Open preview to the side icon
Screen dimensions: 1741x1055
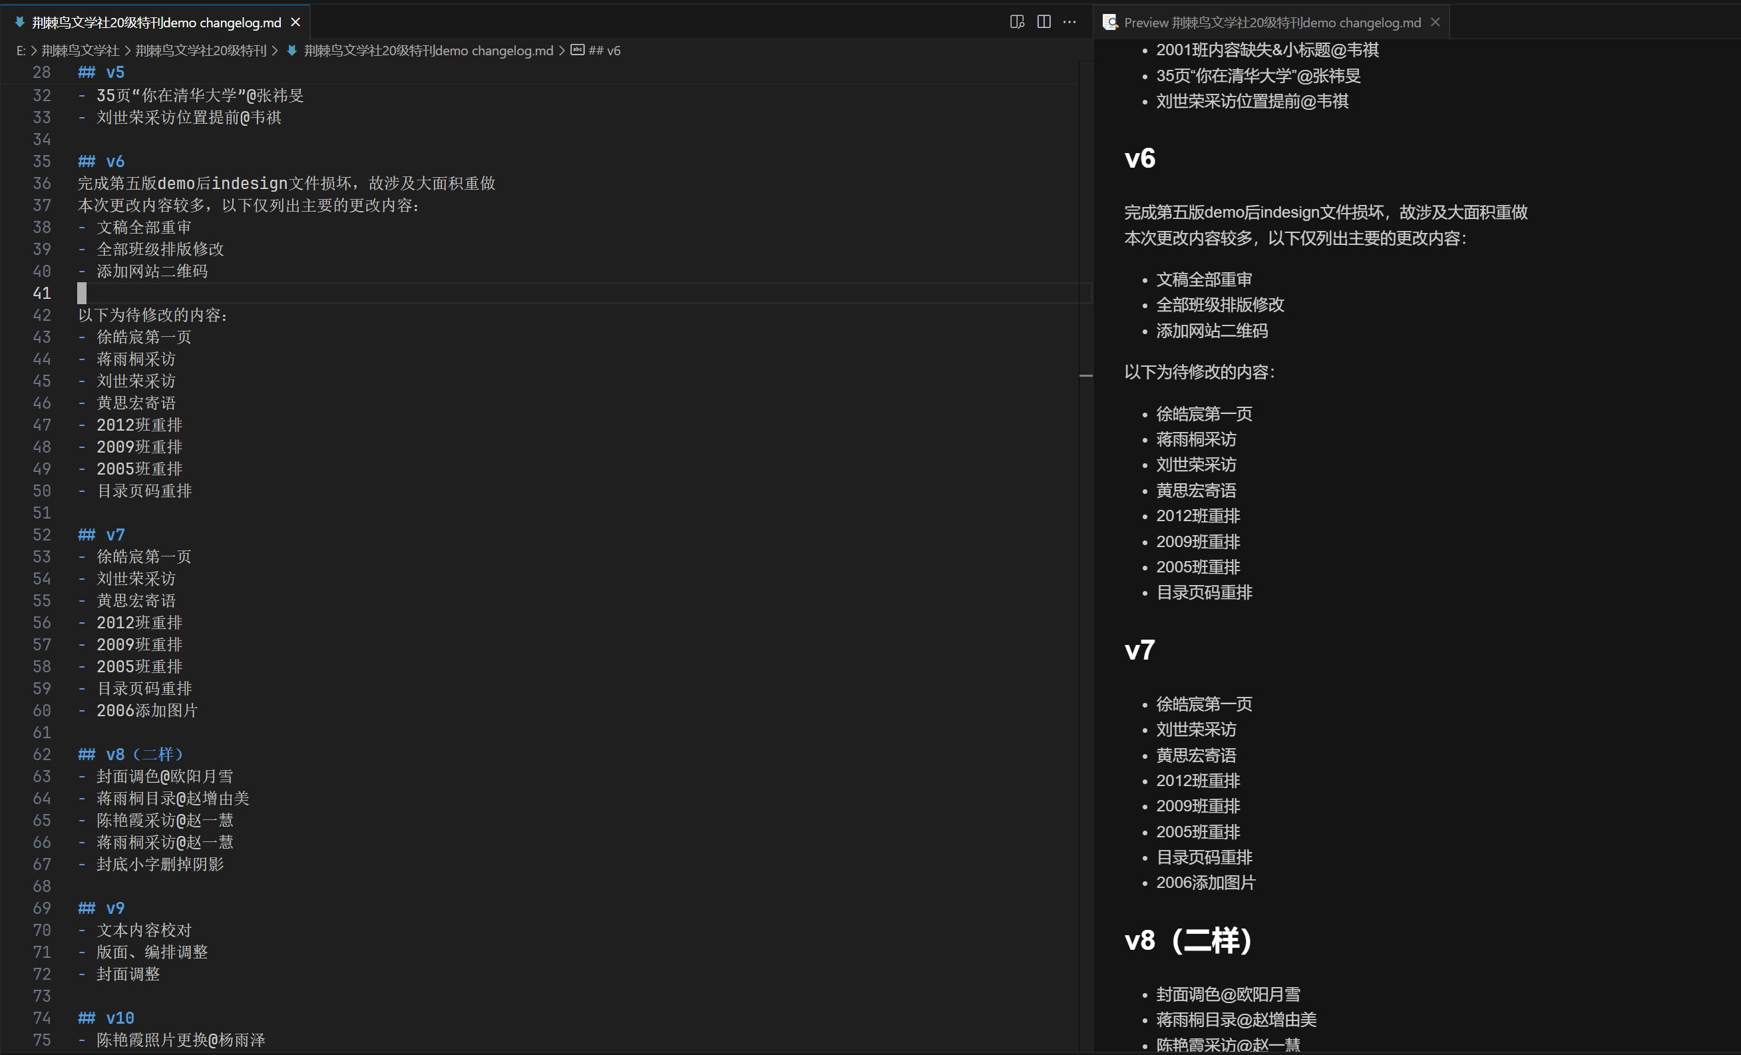tap(1017, 22)
